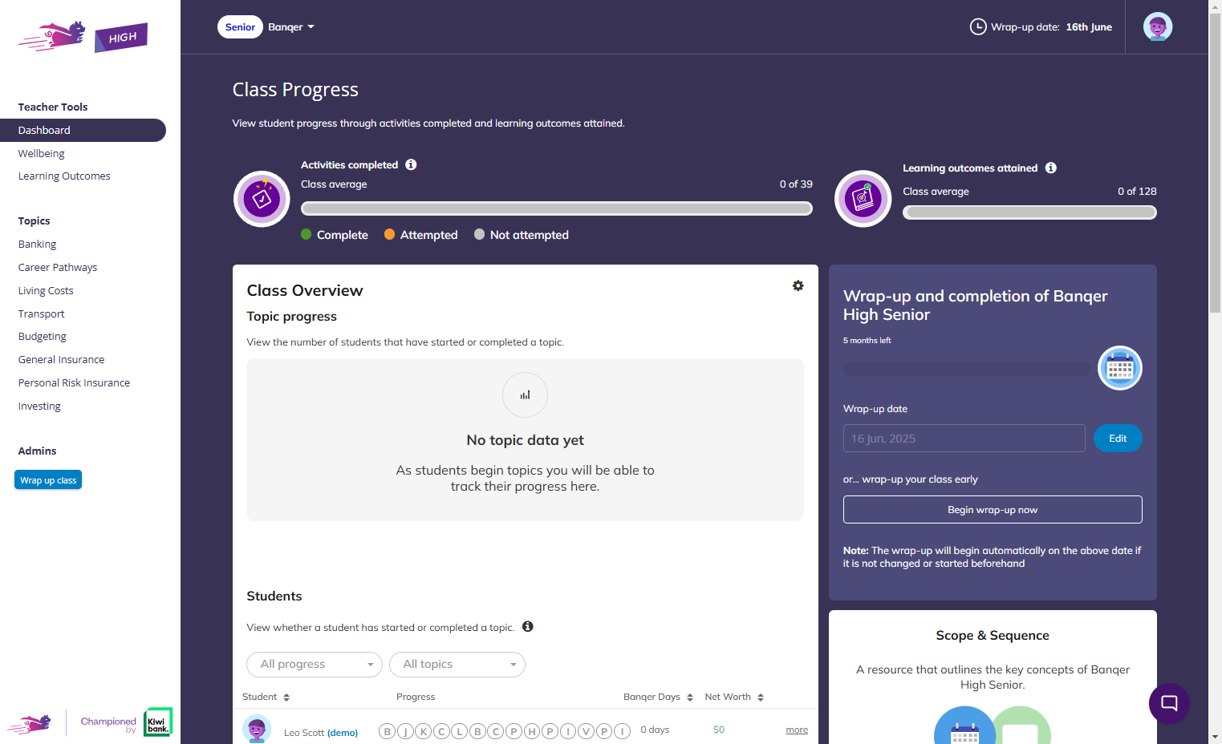Screen dimensions: 1222x744
Task: Open the more link for Leo Scott
Action: [x=797, y=730]
